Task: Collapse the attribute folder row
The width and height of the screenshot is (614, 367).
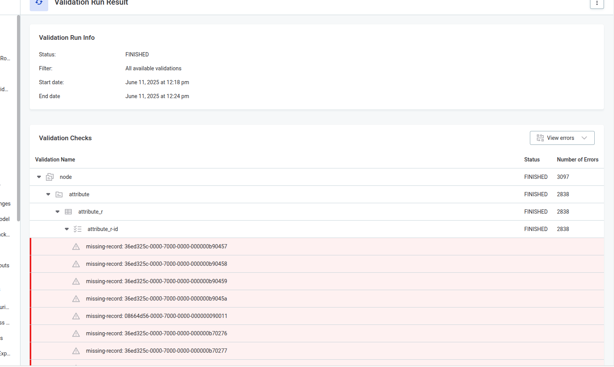Action: (x=48, y=194)
